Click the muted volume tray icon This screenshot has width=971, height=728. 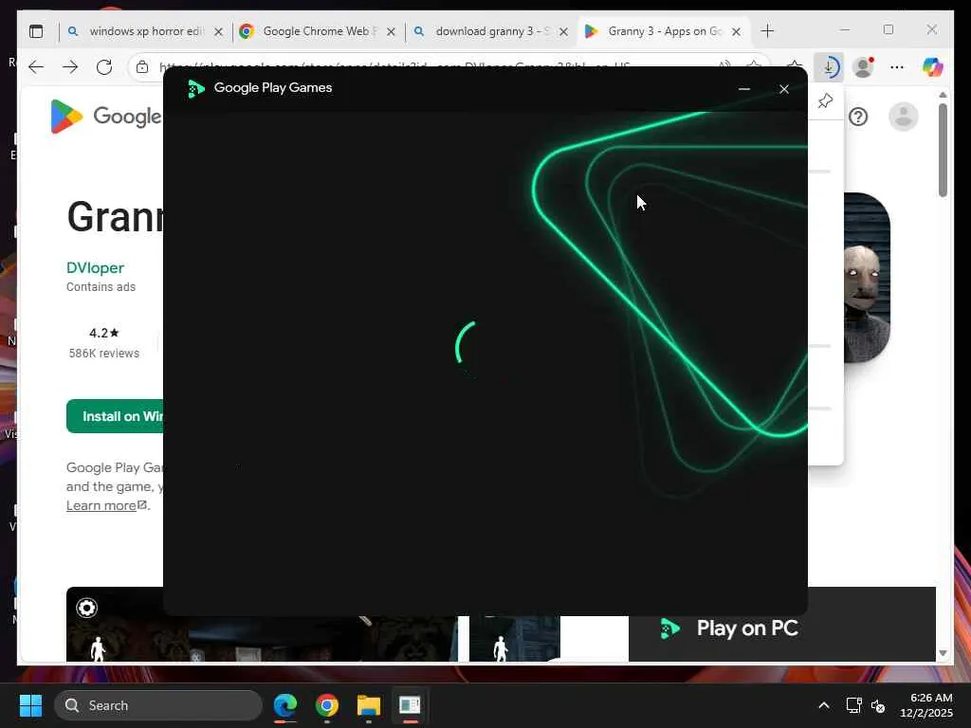click(x=877, y=705)
